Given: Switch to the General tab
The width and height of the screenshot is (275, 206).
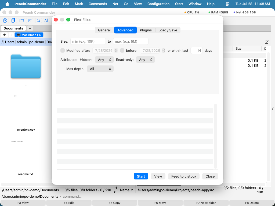Looking at the screenshot, I should (x=104, y=30).
